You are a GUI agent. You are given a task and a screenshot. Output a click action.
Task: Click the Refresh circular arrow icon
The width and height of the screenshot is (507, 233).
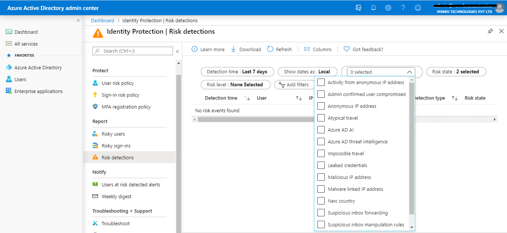point(270,49)
